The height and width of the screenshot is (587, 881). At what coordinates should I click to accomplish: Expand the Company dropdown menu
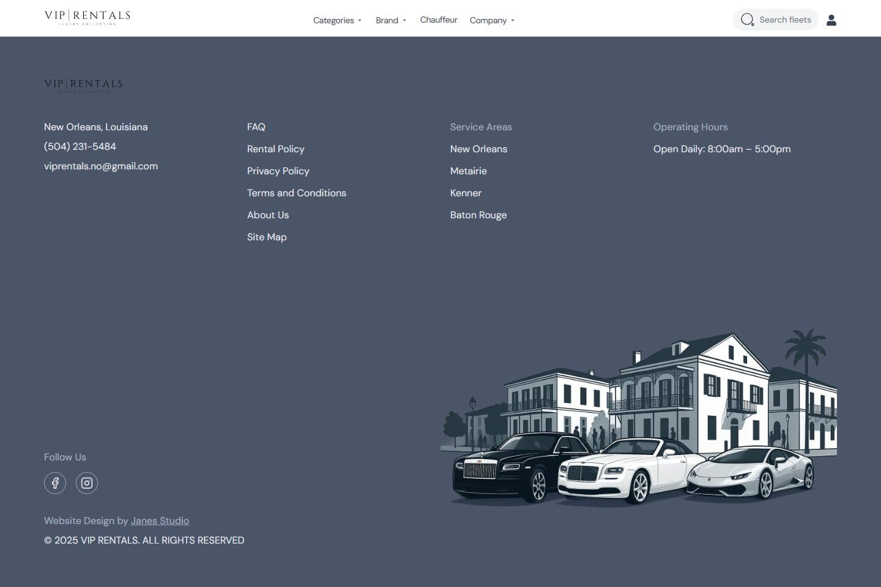[492, 20]
